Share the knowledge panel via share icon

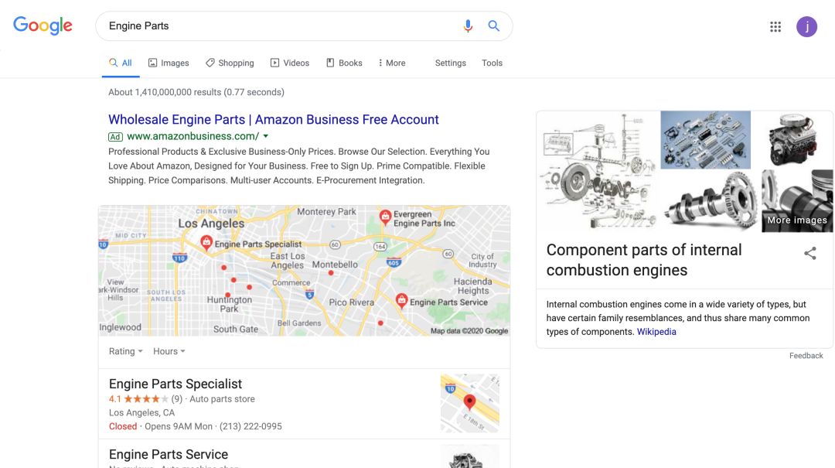810,253
